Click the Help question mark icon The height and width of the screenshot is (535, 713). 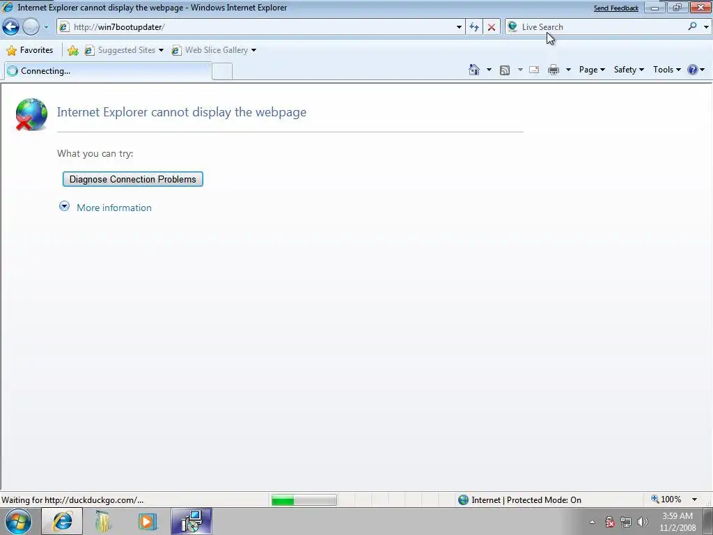[x=693, y=70]
